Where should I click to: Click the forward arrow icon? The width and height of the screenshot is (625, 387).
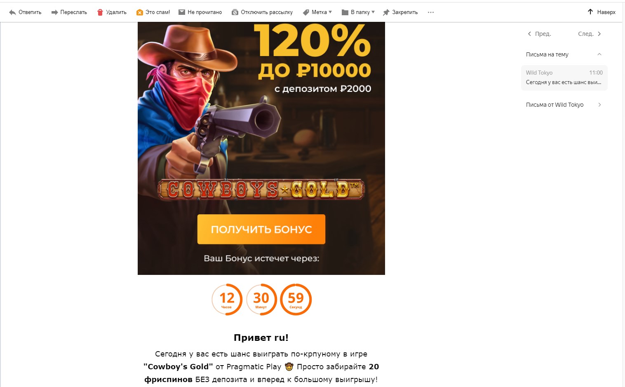coord(54,12)
